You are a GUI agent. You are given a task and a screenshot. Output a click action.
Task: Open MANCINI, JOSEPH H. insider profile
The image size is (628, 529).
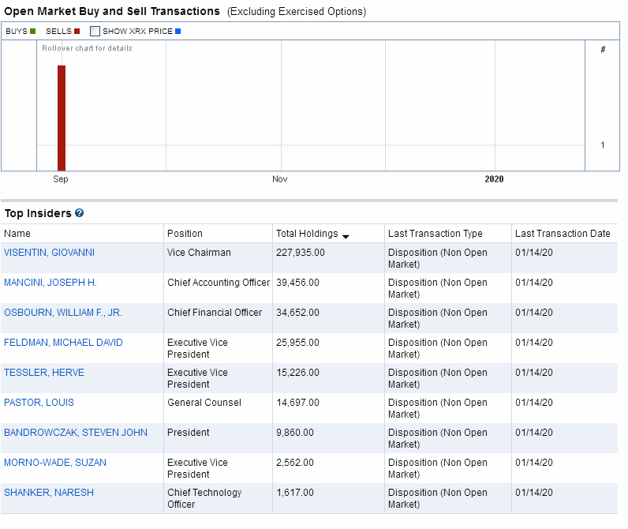(x=50, y=283)
